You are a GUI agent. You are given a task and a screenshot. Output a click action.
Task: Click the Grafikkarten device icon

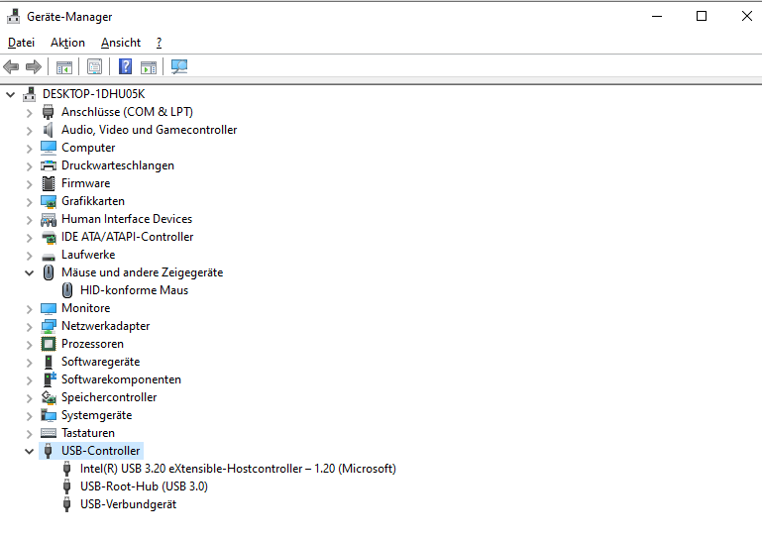click(x=49, y=201)
